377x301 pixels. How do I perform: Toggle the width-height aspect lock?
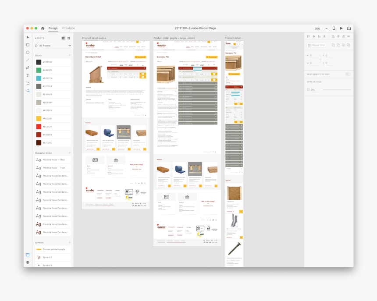click(320, 59)
